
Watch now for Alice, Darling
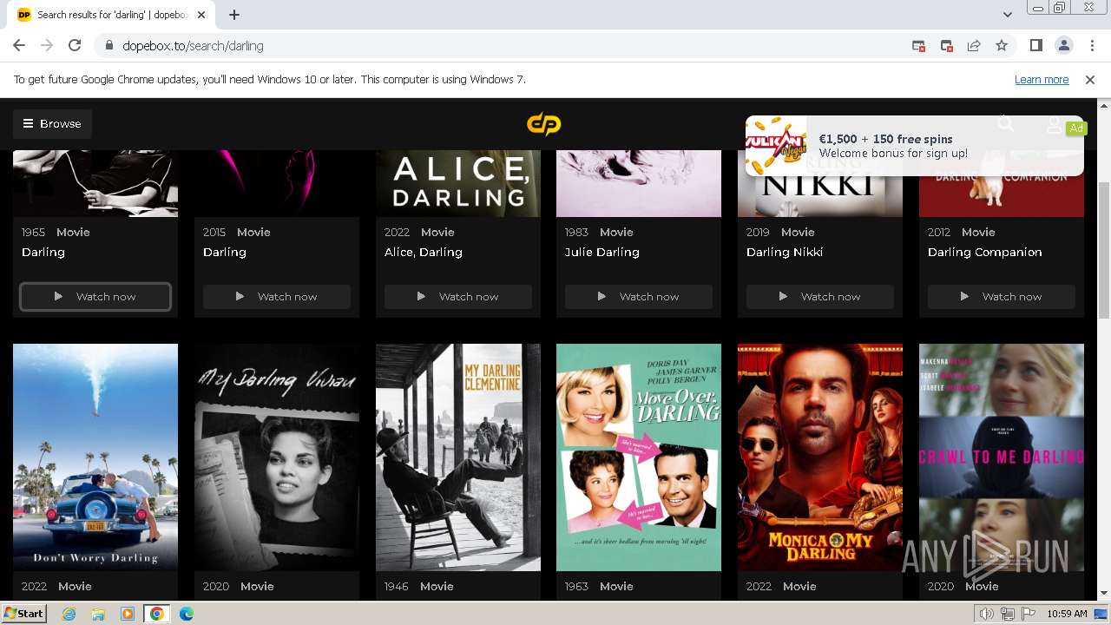point(458,296)
